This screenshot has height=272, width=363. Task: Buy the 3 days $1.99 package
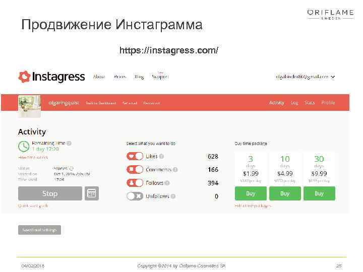tap(251, 193)
